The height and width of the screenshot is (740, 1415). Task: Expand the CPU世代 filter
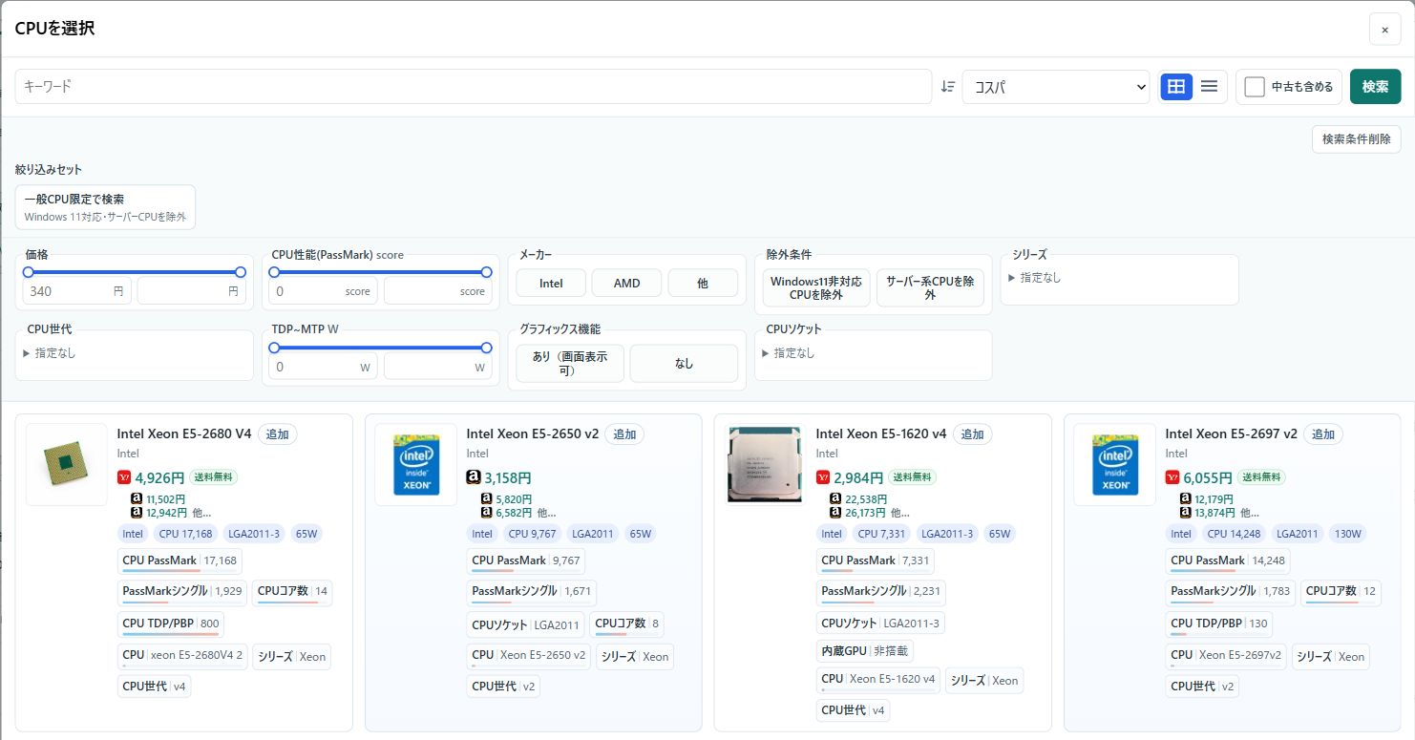[50, 352]
